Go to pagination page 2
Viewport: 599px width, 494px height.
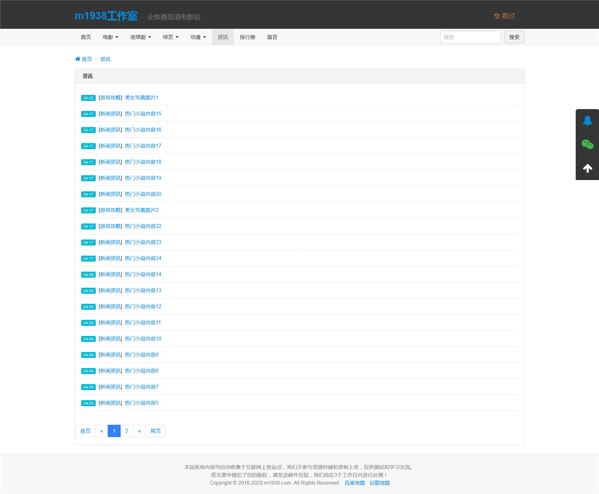pos(127,431)
